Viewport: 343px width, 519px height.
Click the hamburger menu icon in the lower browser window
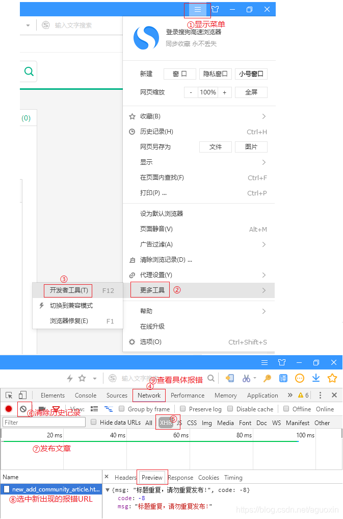[265, 362]
